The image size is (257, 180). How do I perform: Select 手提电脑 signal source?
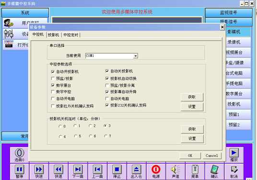click(x=238, y=83)
